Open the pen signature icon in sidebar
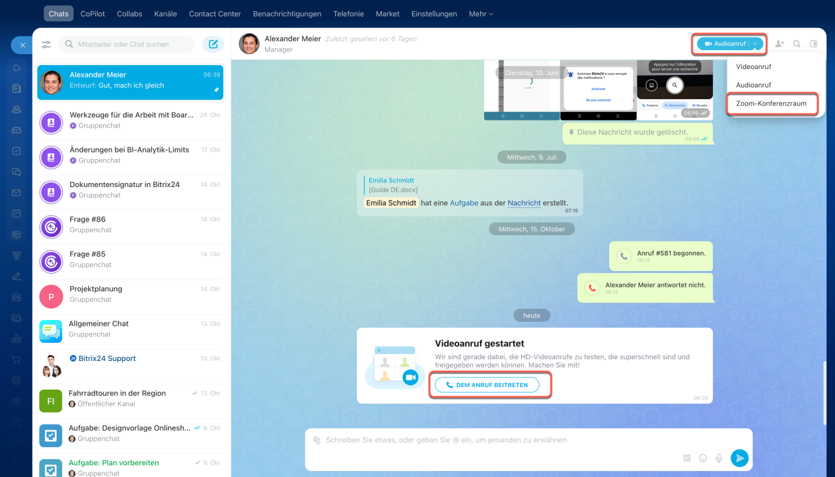This screenshot has height=477, width=835. click(16, 276)
